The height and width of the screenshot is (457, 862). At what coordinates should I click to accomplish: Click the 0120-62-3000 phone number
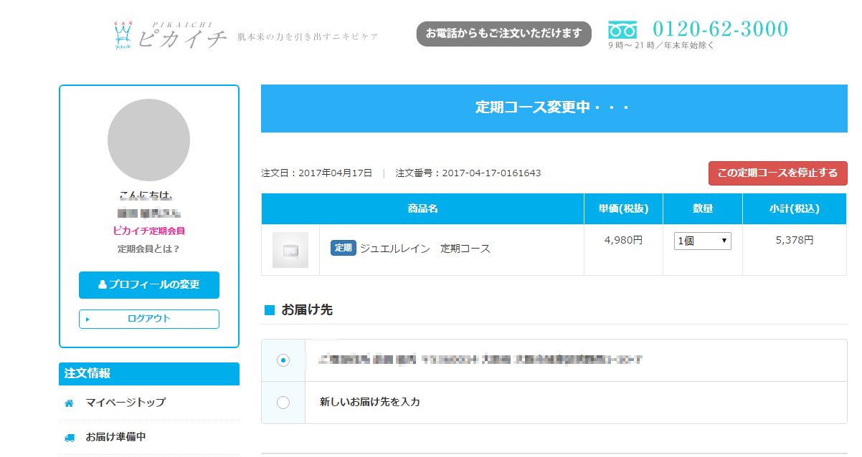[x=720, y=29]
